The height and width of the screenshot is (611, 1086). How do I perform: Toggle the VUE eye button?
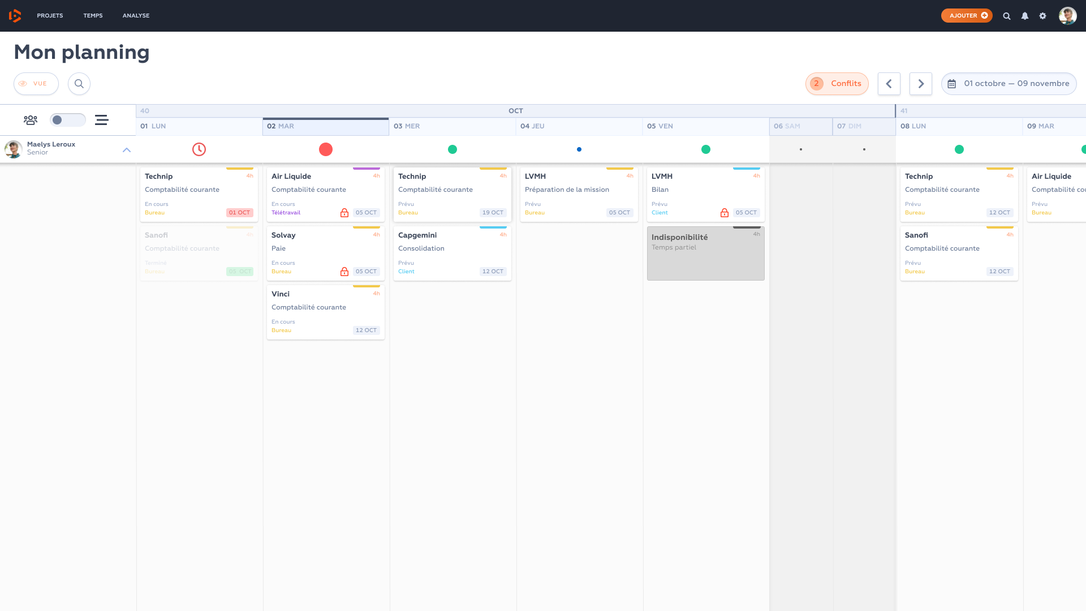pos(36,84)
